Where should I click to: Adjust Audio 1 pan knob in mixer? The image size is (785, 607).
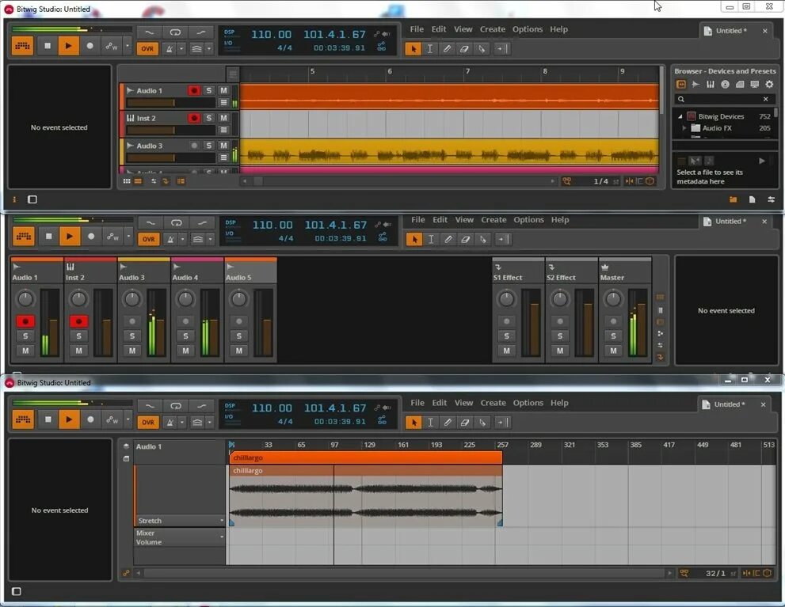[25, 299]
